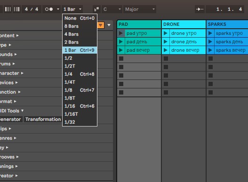Open the metronome settings dropdown arrow
248x182 pixels.
[x=58, y=9]
